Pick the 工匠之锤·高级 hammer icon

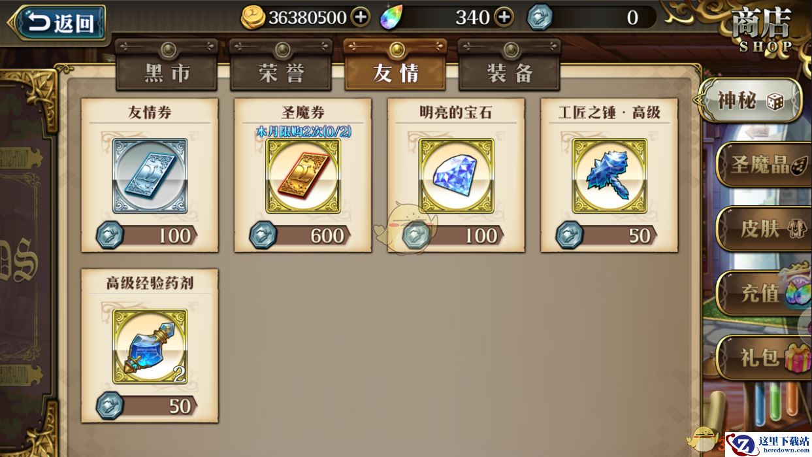[609, 176]
